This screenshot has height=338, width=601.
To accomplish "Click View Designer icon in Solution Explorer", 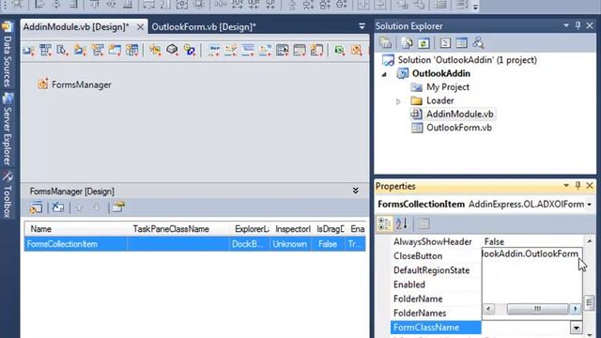I will pos(461,43).
